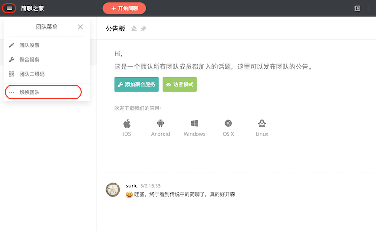Close the 团队菜单 panel

pyautogui.click(x=80, y=27)
